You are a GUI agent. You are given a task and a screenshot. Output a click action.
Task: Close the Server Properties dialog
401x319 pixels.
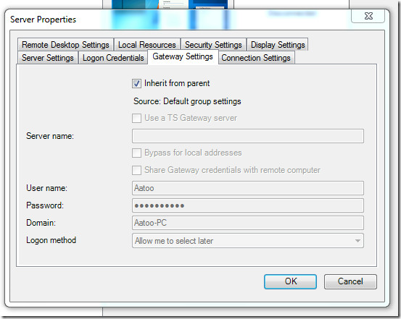click(x=368, y=16)
